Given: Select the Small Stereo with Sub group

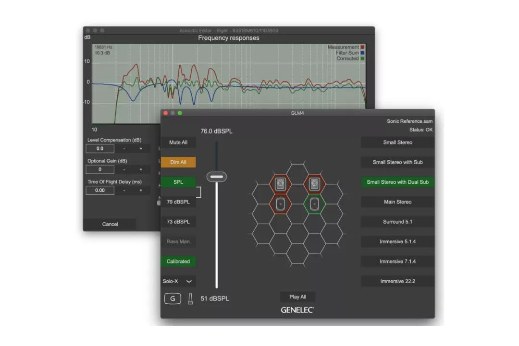Looking at the screenshot, I should tap(397, 162).
